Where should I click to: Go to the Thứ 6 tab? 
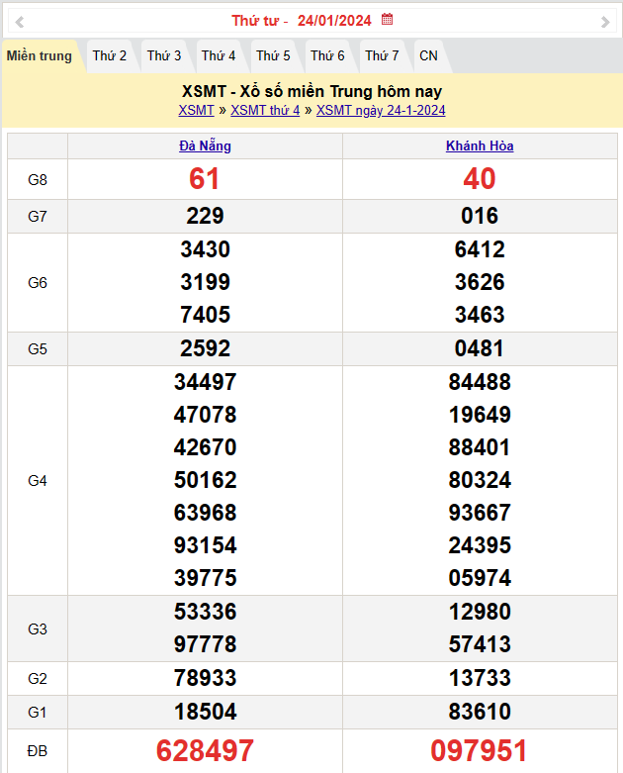click(327, 56)
